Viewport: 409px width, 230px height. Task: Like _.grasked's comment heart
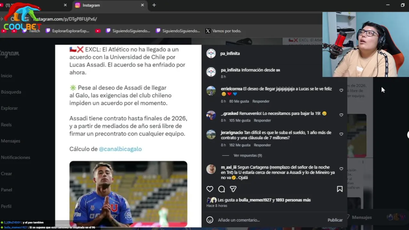tap(341, 115)
